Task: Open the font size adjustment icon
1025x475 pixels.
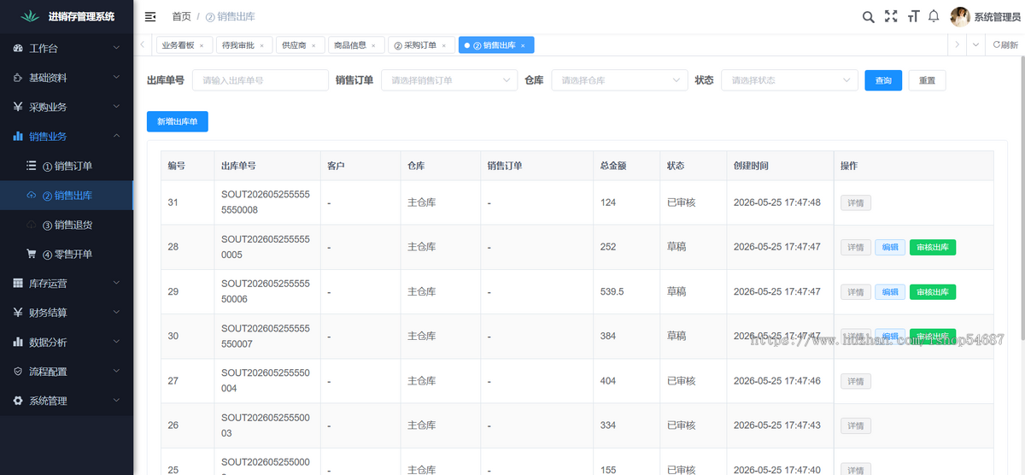Action: pyautogui.click(x=913, y=16)
